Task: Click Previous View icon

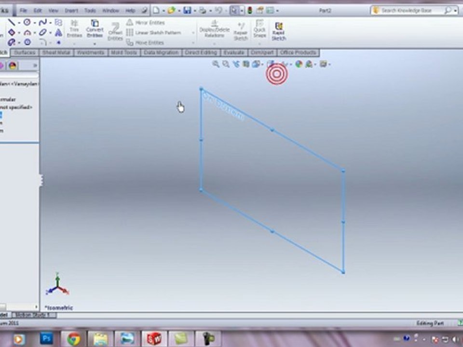Action: (236, 64)
